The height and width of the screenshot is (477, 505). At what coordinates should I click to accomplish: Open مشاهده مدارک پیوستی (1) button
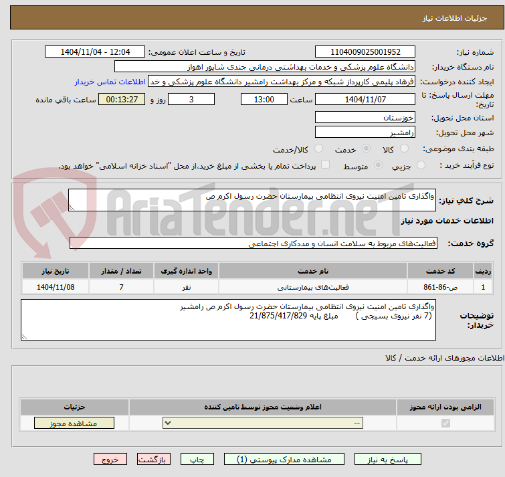coord(284,459)
